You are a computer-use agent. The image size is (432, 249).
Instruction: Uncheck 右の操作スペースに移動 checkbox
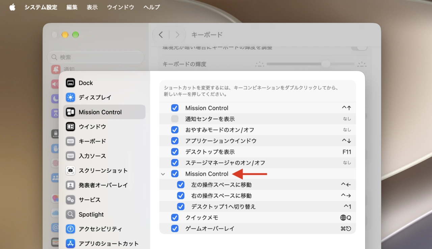[x=181, y=195]
